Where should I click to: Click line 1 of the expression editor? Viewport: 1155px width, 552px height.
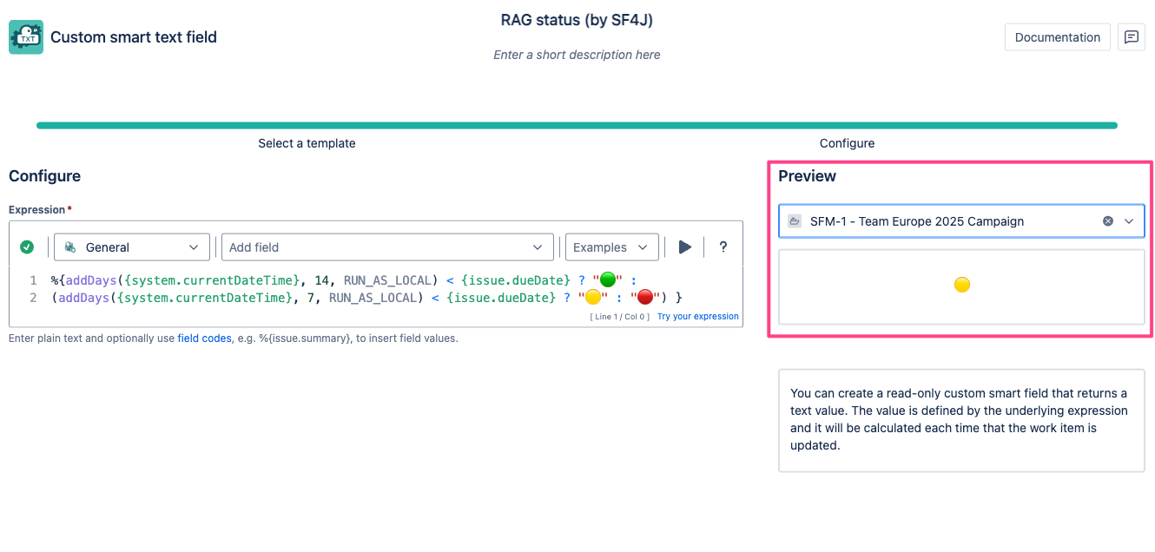coord(347,280)
